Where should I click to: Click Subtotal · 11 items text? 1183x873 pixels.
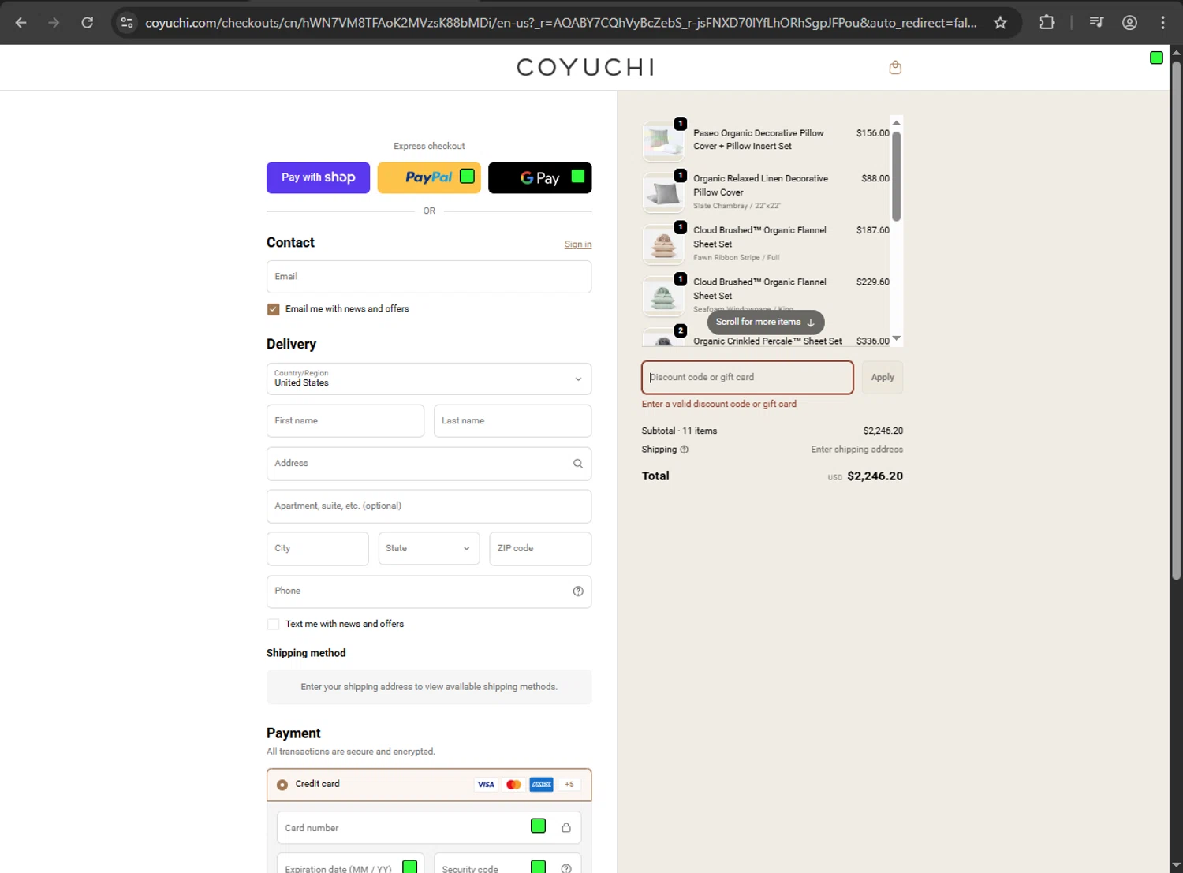pos(679,431)
